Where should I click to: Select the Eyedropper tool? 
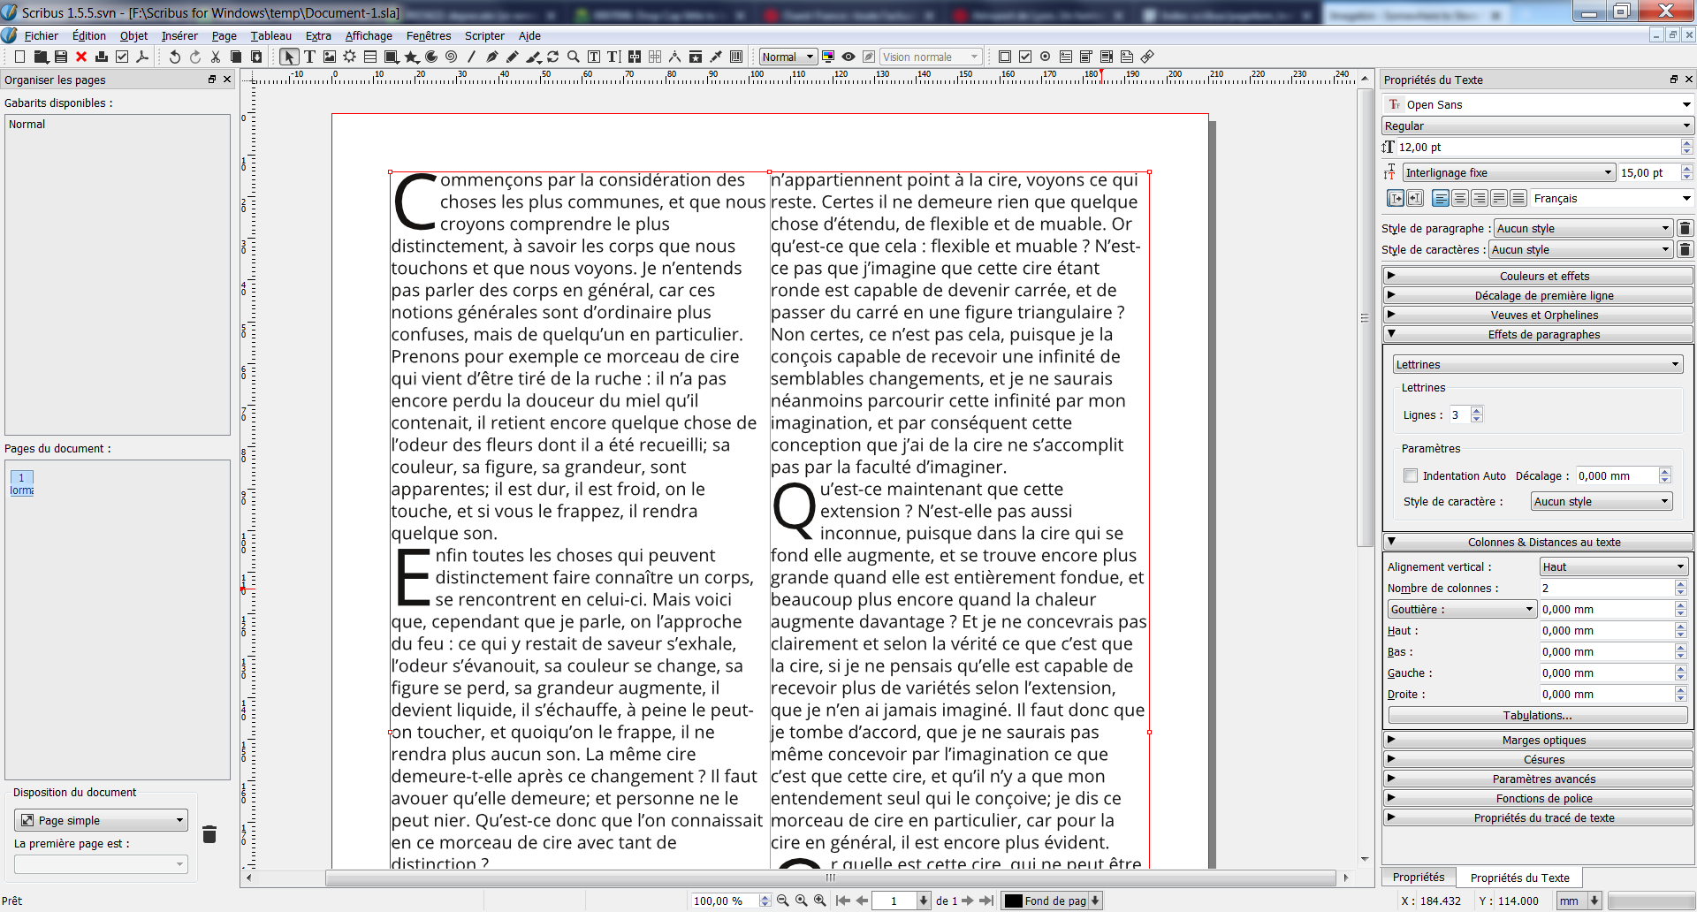(x=716, y=57)
